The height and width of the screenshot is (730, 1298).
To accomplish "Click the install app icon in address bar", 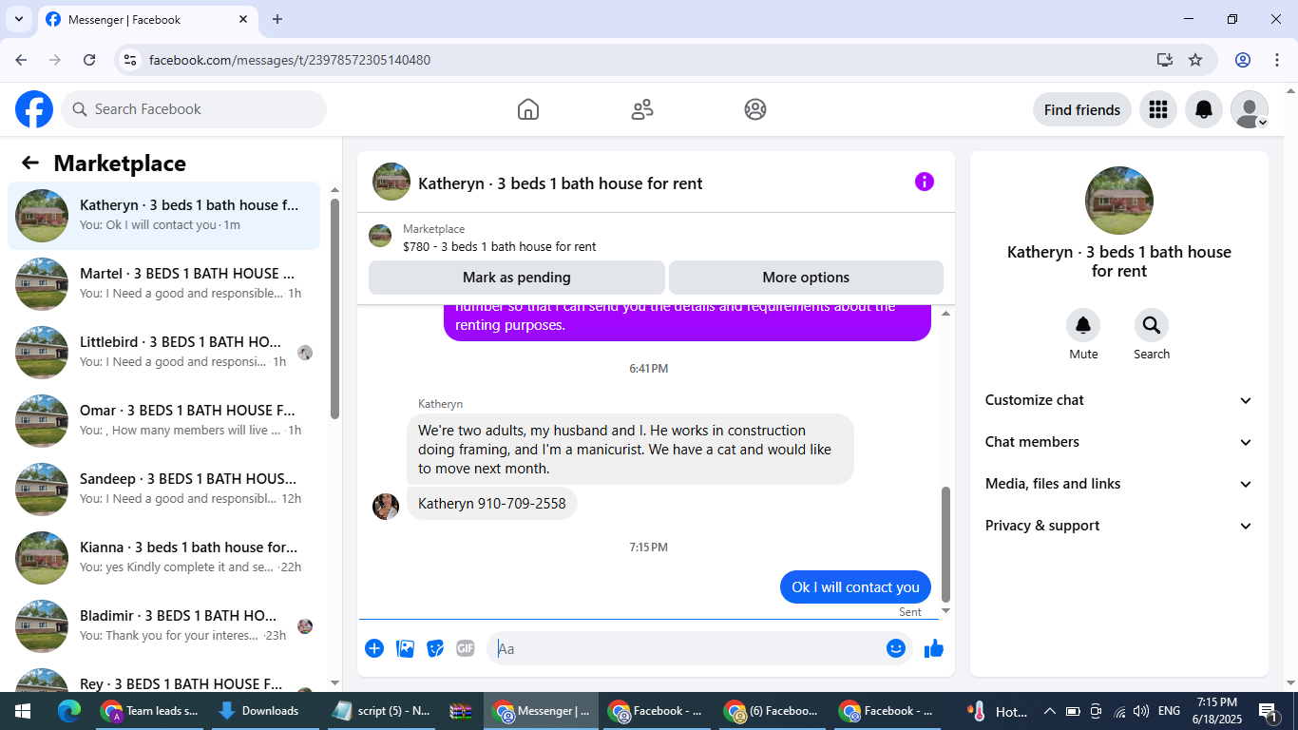I will [x=1165, y=60].
